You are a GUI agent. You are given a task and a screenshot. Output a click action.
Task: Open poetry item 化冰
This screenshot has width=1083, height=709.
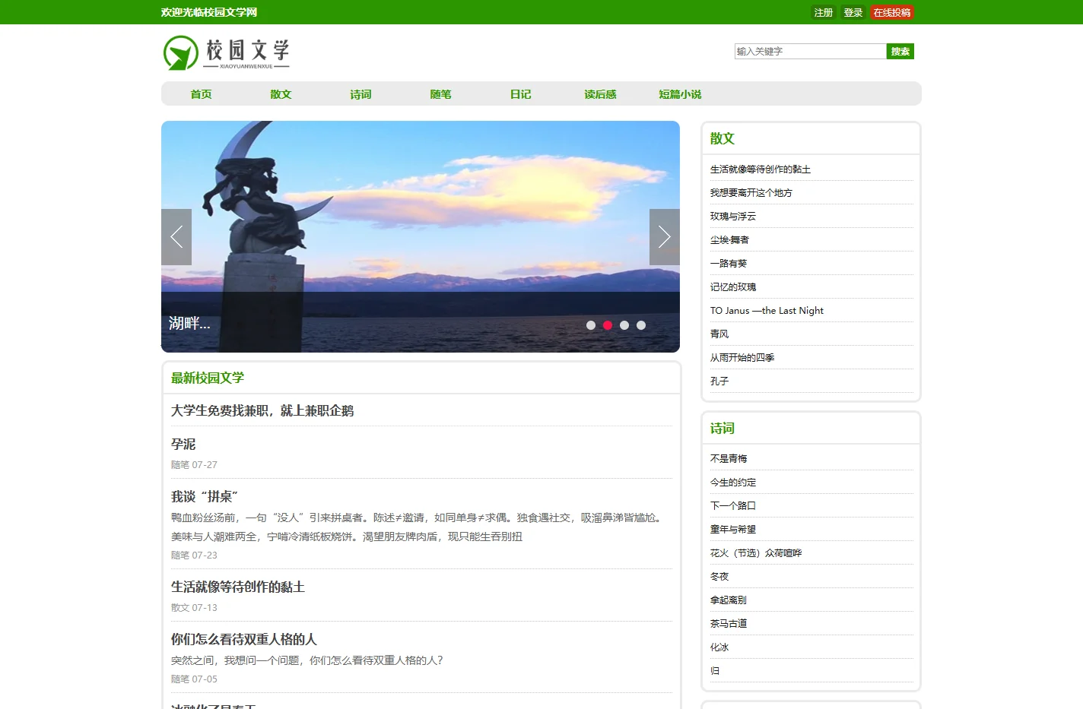(x=719, y=647)
